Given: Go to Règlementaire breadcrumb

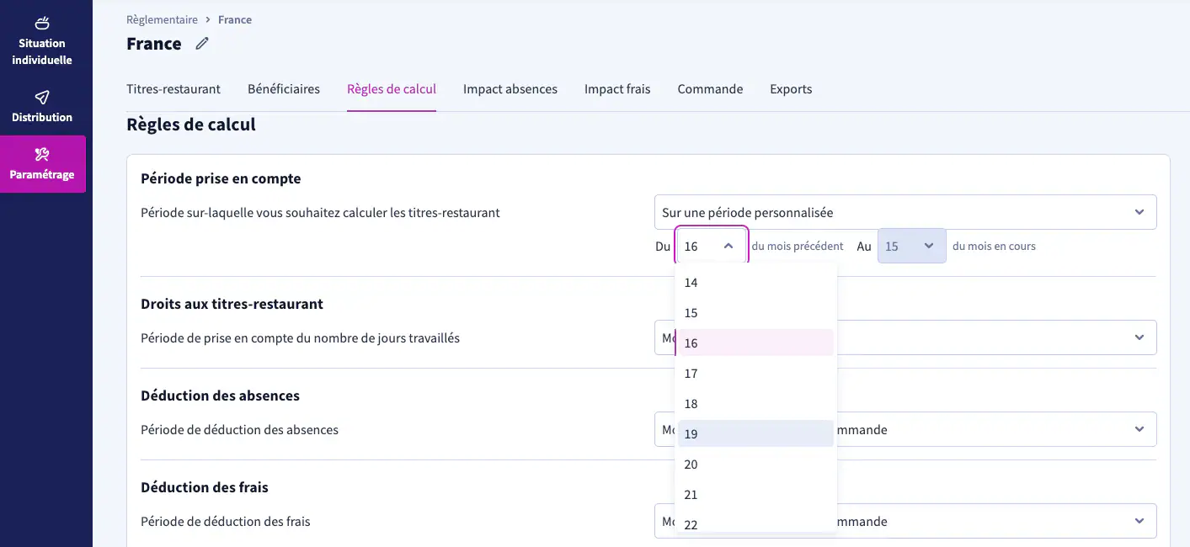Looking at the screenshot, I should pos(162,19).
